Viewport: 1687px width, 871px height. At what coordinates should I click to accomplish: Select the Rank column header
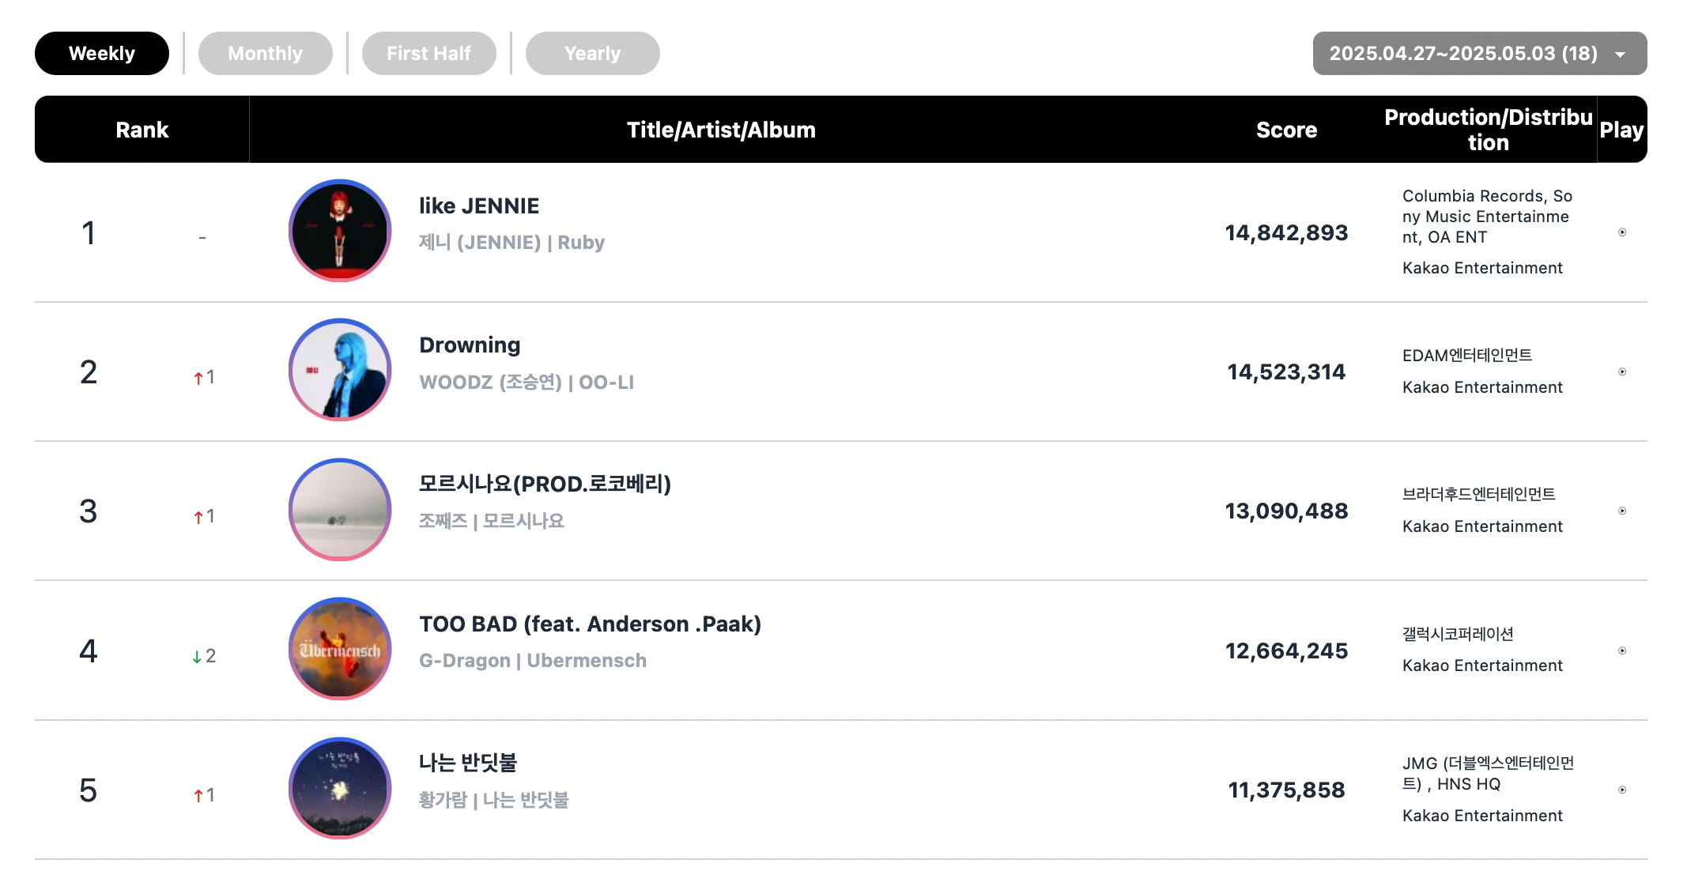(x=142, y=130)
